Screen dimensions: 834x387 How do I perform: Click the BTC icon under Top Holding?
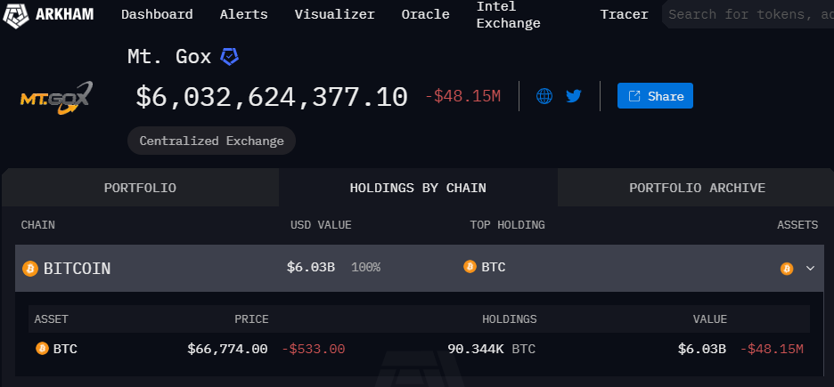[470, 267]
